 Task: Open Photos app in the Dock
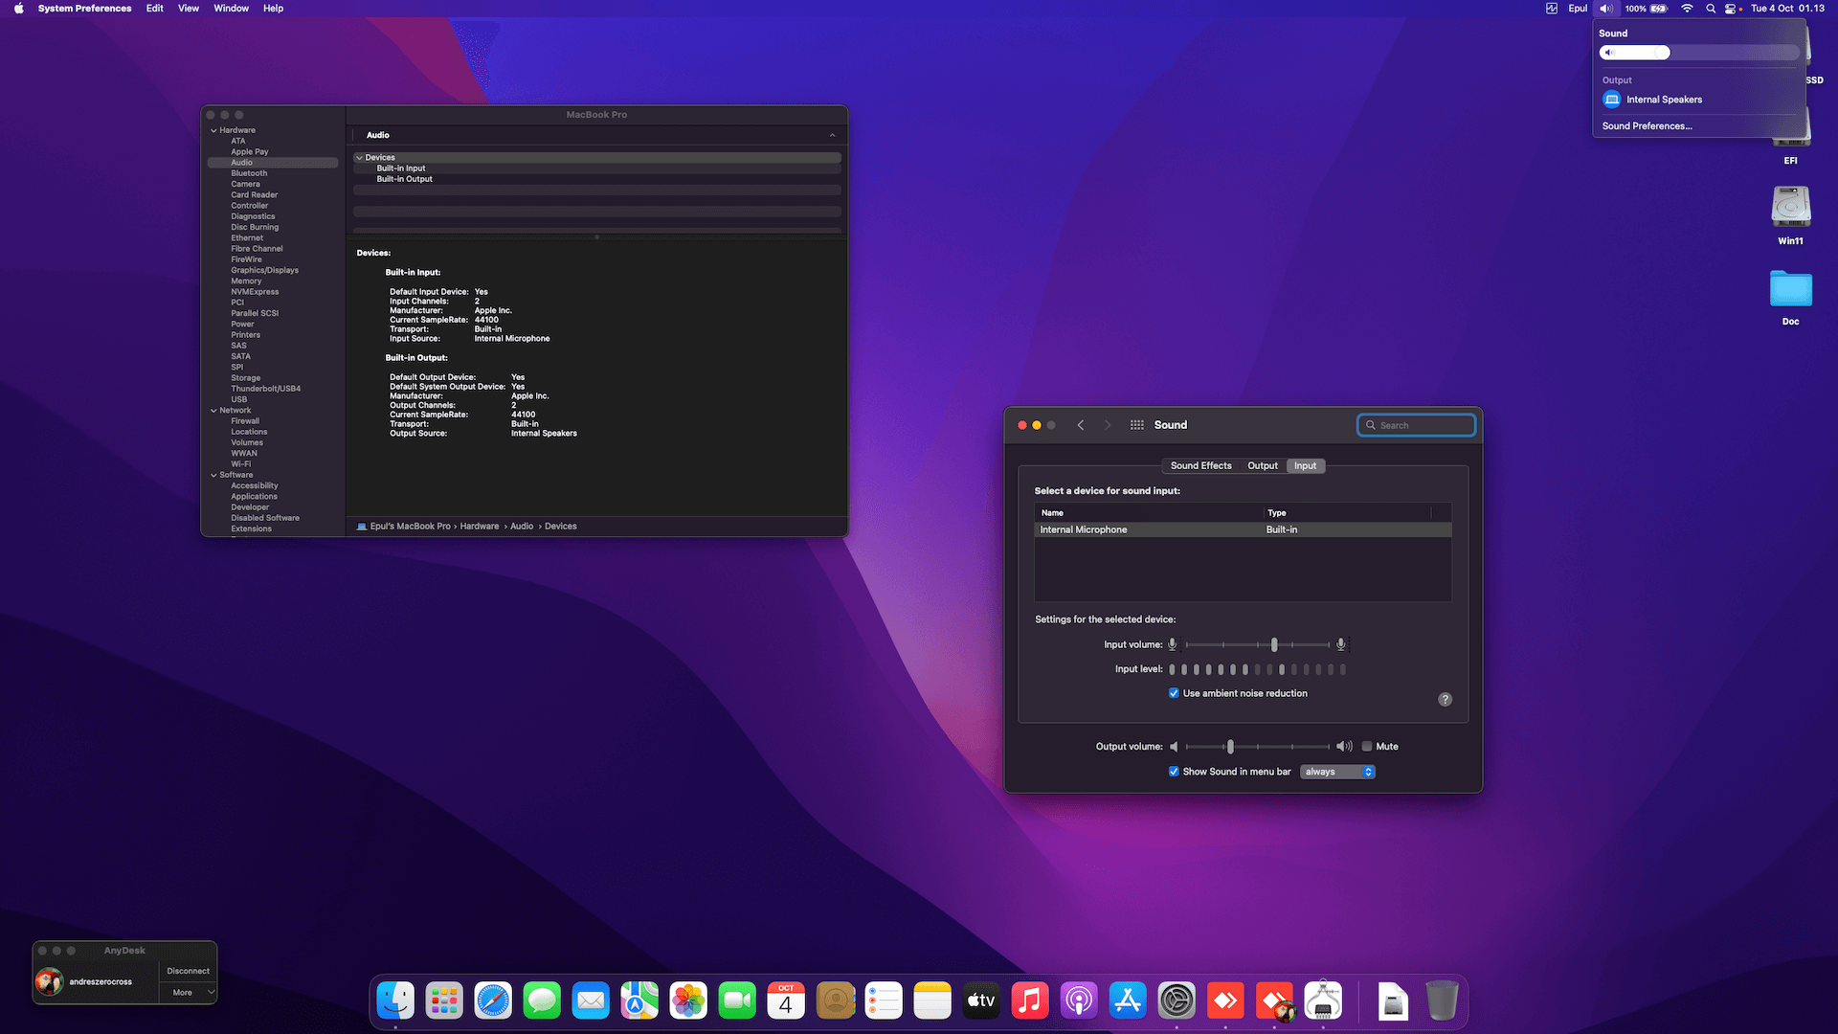click(x=688, y=1000)
